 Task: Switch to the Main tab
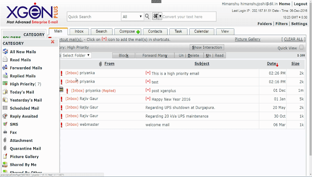point(58,31)
